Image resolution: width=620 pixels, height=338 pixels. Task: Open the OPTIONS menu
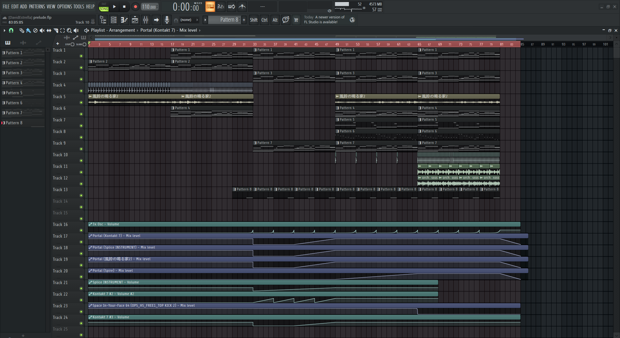(64, 6)
